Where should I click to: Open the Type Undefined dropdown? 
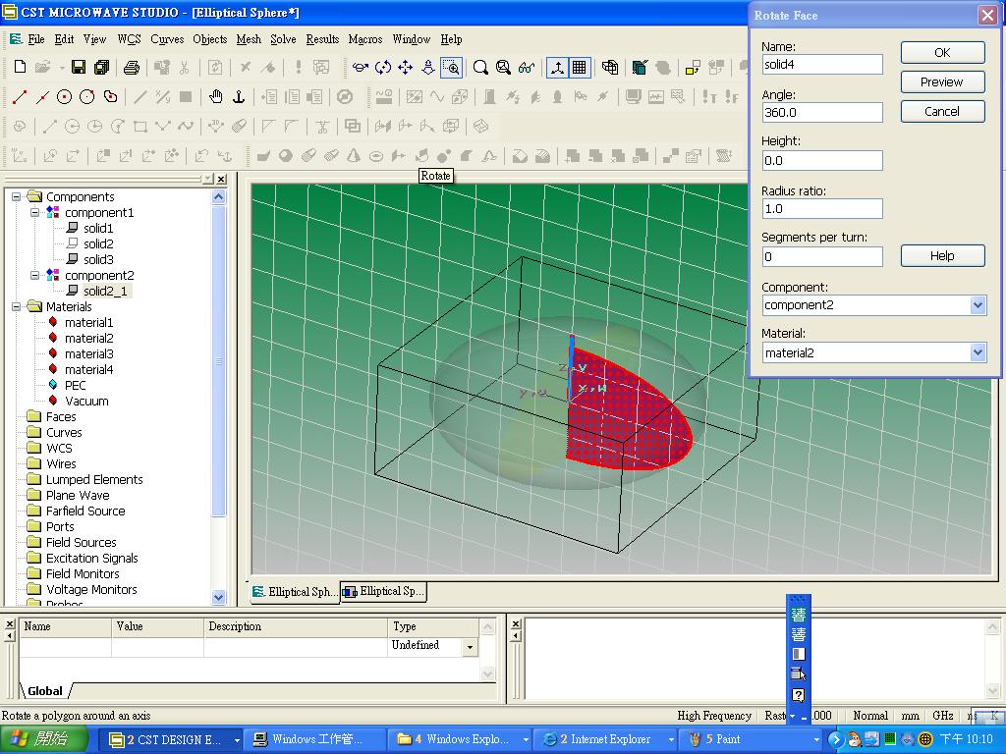pyautogui.click(x=470, y=647)
